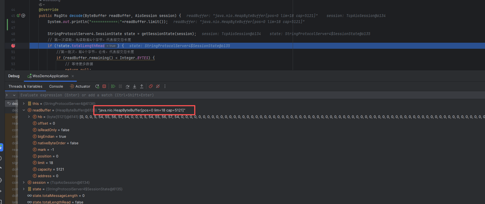Toggle Mute Breakpoints

click(158, 86)
